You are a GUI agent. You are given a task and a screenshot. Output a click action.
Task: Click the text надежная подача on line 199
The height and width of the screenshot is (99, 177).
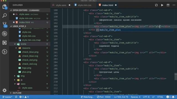(109, 46)
